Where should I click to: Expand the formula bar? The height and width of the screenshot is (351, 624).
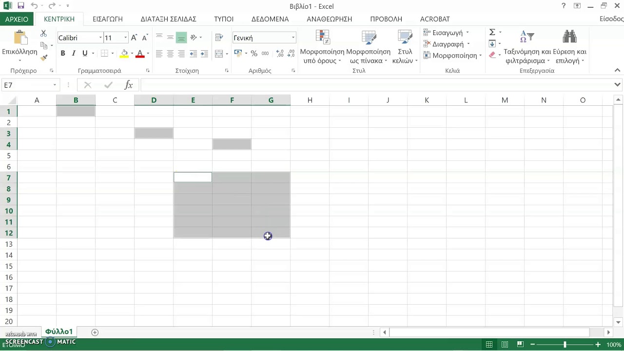(618, 85)
